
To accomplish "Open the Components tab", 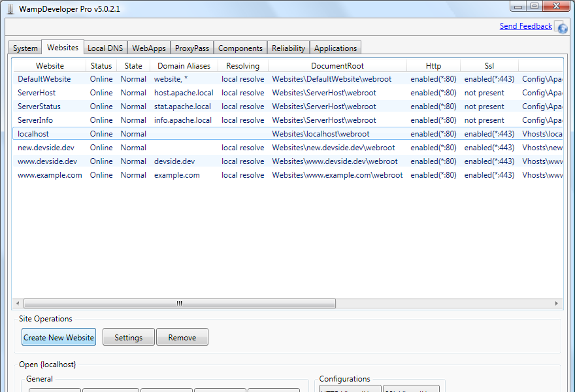I will tap(240, 48).
